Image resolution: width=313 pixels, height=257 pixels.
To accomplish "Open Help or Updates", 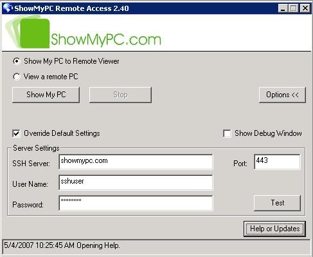I will pos(274,229).
